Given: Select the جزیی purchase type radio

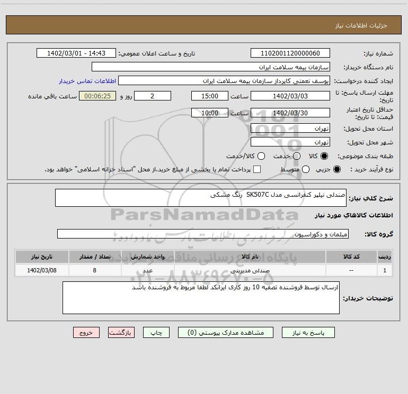Looking at the screenshot, I should tap(336, 169).
